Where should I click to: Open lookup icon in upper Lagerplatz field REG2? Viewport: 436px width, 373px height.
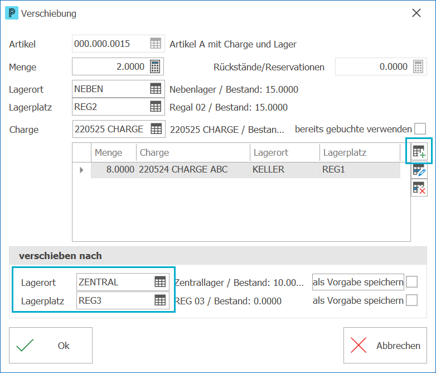[x=156, y=107]
